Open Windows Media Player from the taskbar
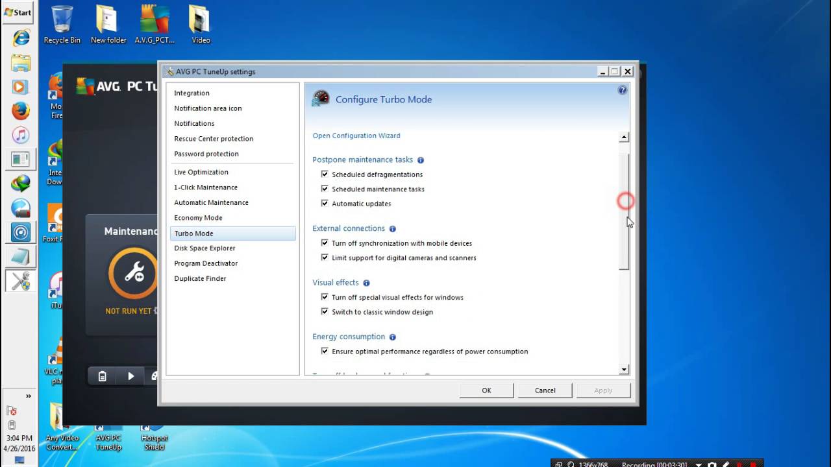This screenshot has height=467, width=831. [21, 87]
